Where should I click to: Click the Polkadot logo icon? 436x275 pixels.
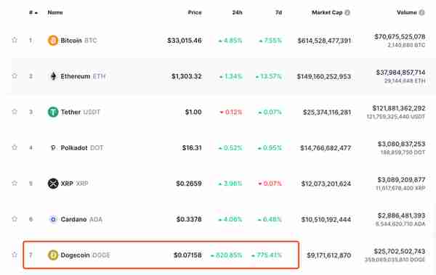pyautogui.click(x=53, y=148)
